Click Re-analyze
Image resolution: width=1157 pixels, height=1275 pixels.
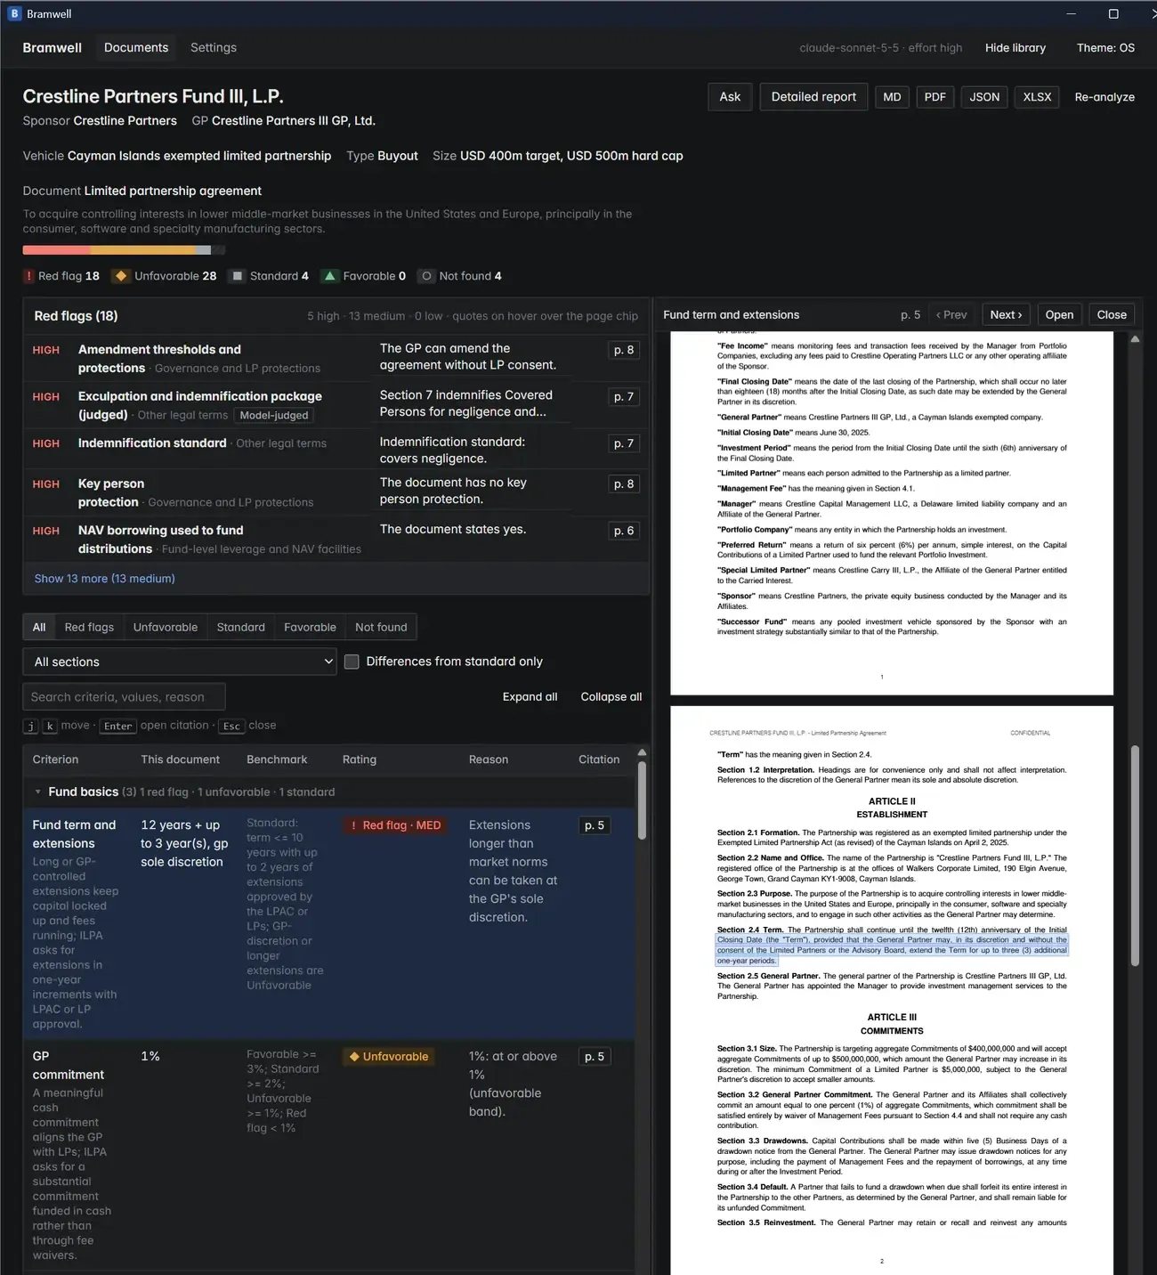coord(1104,97)
